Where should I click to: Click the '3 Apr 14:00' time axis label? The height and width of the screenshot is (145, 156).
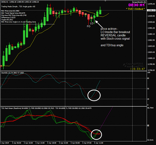pyautogui.click(x=40, y=143)
